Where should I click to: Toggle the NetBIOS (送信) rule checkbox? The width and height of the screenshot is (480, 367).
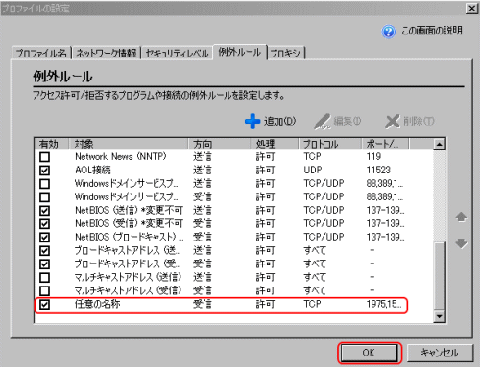(x=45, y=211)
